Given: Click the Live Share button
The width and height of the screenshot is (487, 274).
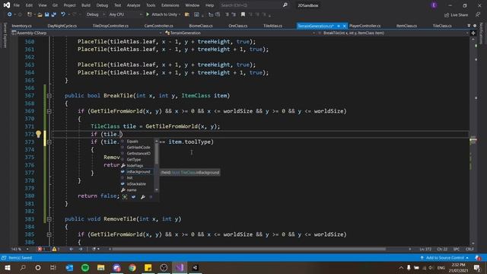Looking at the screenshot, I should pos(456,14).
